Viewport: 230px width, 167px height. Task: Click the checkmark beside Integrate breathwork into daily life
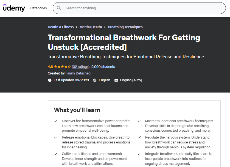coord(139,154)
